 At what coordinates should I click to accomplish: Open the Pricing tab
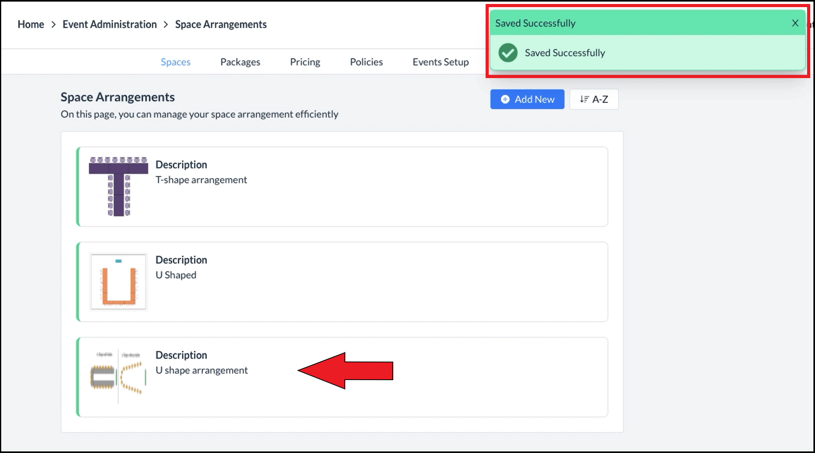click(305, 62)
